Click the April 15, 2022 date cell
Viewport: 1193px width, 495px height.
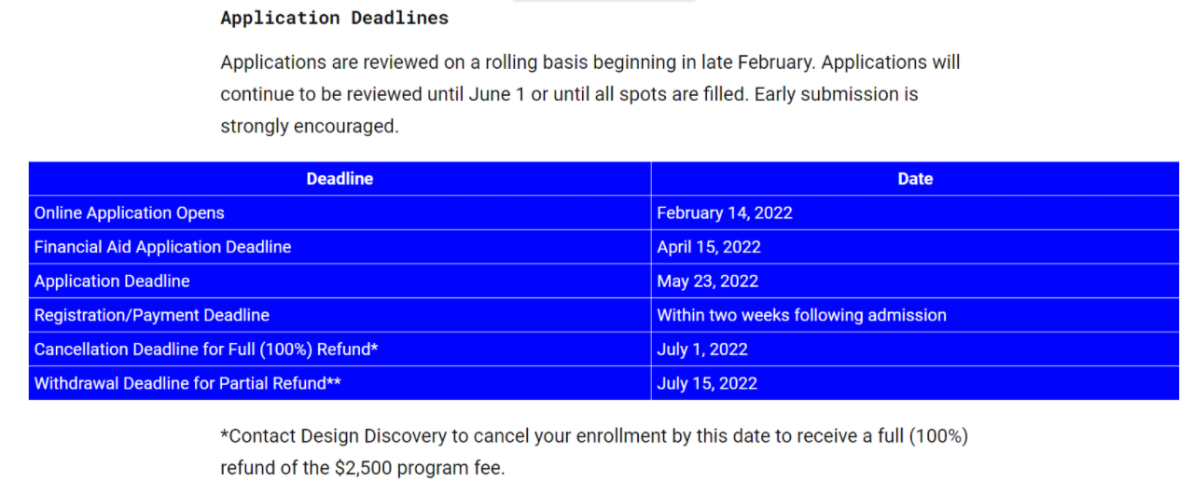pos(709,247)
